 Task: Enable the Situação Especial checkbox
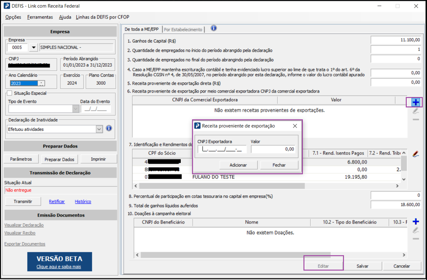coord(9,93)
